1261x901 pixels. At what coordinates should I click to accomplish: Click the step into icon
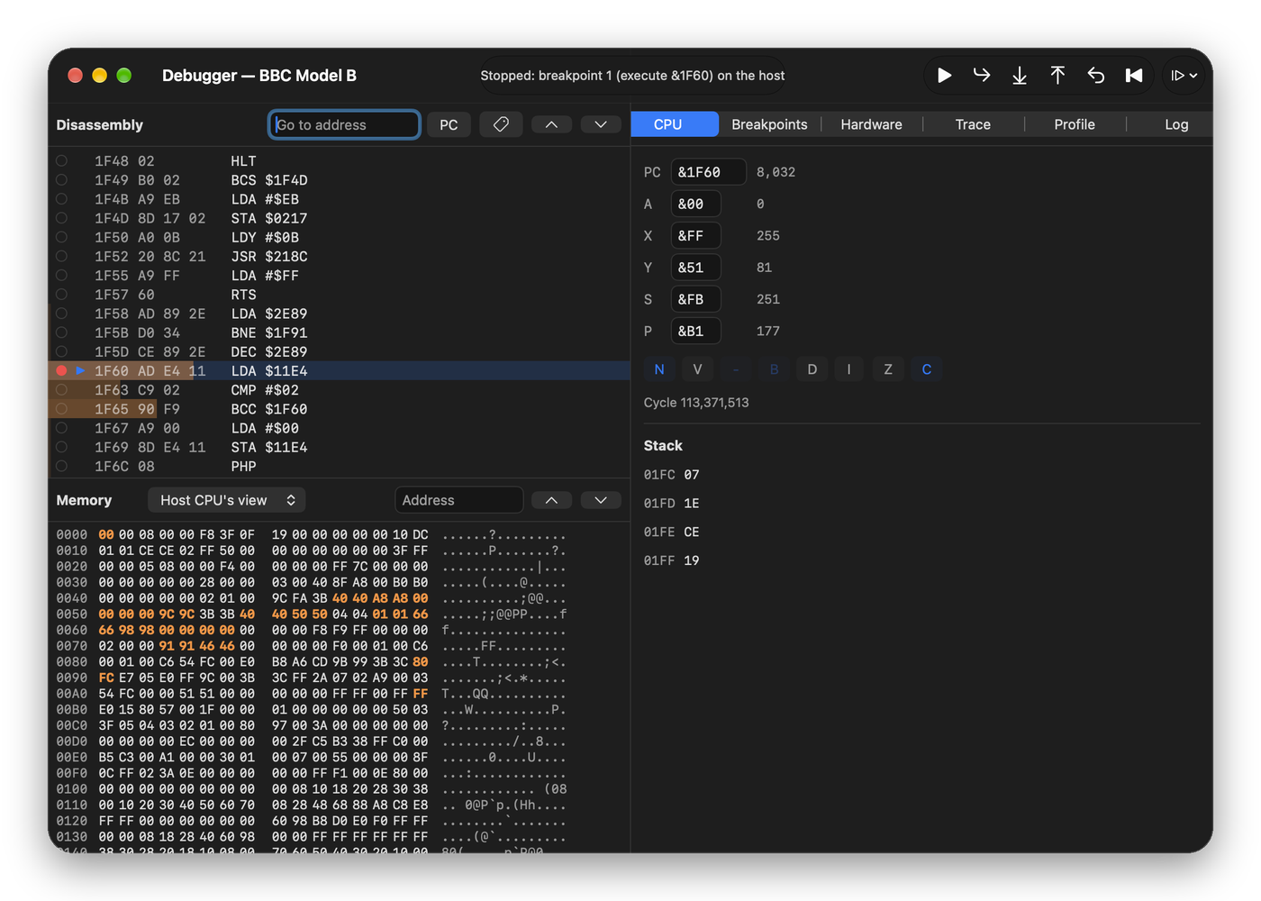point(1020,76)
